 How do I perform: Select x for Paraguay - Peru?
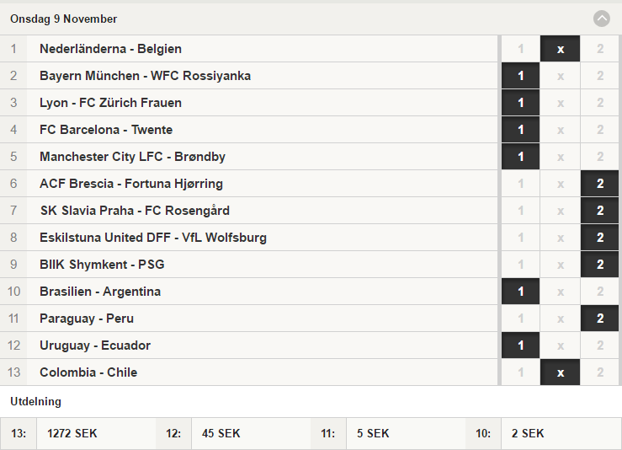pyautogui.click(x=560, y=319)
